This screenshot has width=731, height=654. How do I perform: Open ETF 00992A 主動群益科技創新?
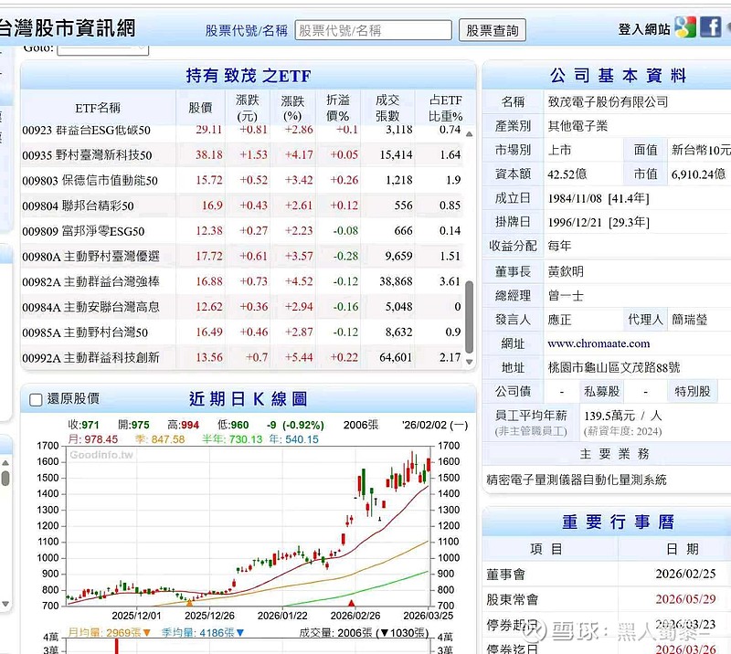(x=90, y=357)
